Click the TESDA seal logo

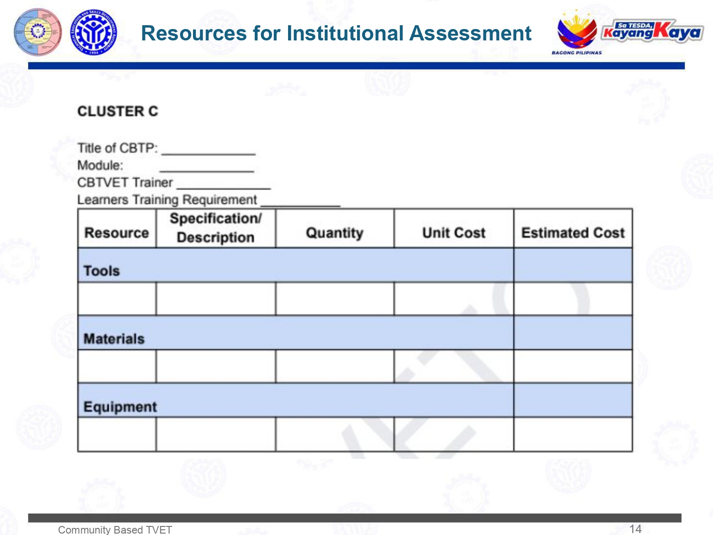(x=94, y=32)
